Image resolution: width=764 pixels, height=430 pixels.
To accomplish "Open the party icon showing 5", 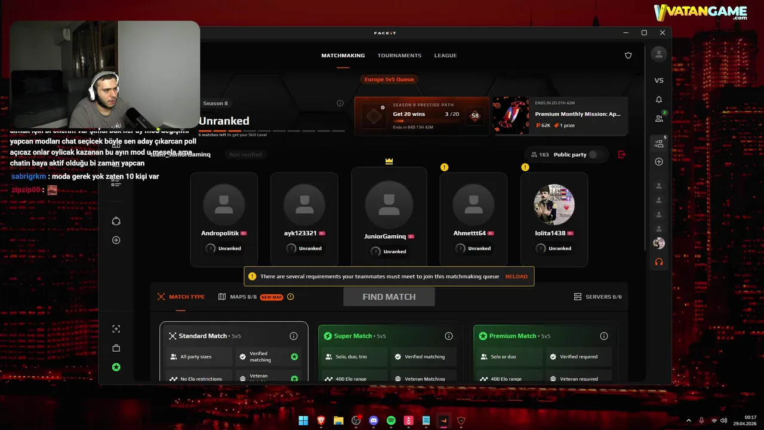I will click(x=659, y=143).
